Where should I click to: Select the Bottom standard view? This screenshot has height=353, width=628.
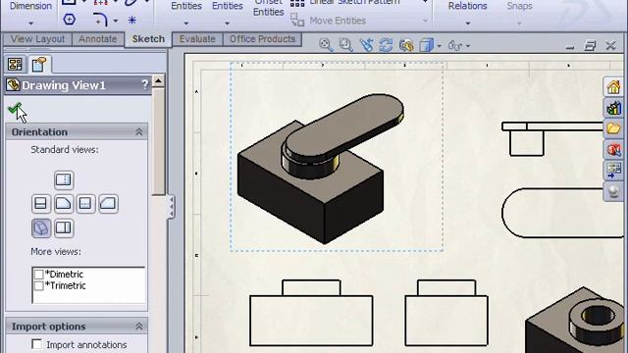click(x=63, y=228)
